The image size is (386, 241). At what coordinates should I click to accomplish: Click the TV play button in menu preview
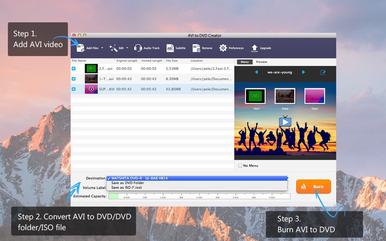285,122
